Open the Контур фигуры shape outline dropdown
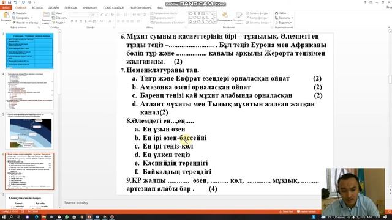This screenshot has height=220, width=392. pyautogui.click(x=257, y=18)
